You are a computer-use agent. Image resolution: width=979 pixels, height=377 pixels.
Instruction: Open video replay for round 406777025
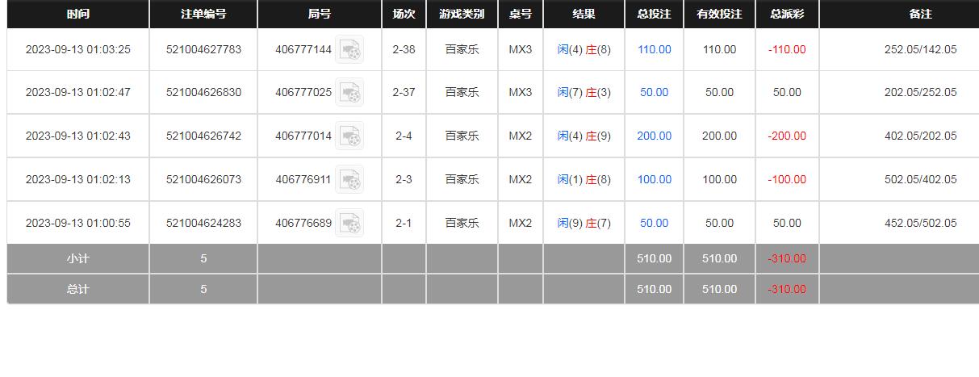coord(349,93)
